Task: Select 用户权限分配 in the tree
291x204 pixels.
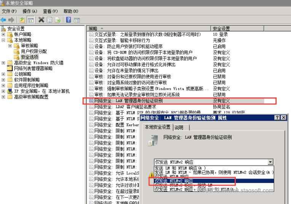Action: pos(34,51)
